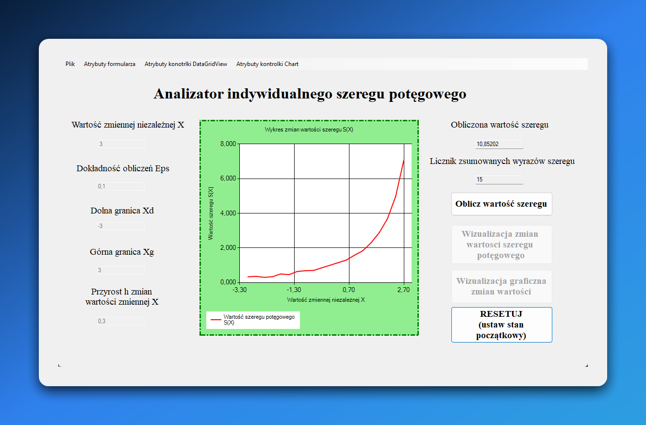Open Atrybuty formularza menu
This screenshot has height=425, width=646.
(x=110, y=64)
